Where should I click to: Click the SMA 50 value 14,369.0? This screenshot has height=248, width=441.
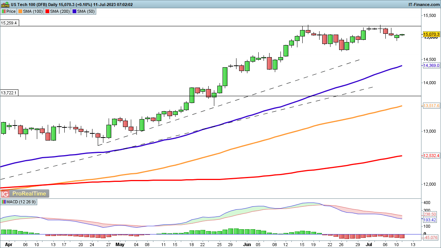click(x=431, y=65)
